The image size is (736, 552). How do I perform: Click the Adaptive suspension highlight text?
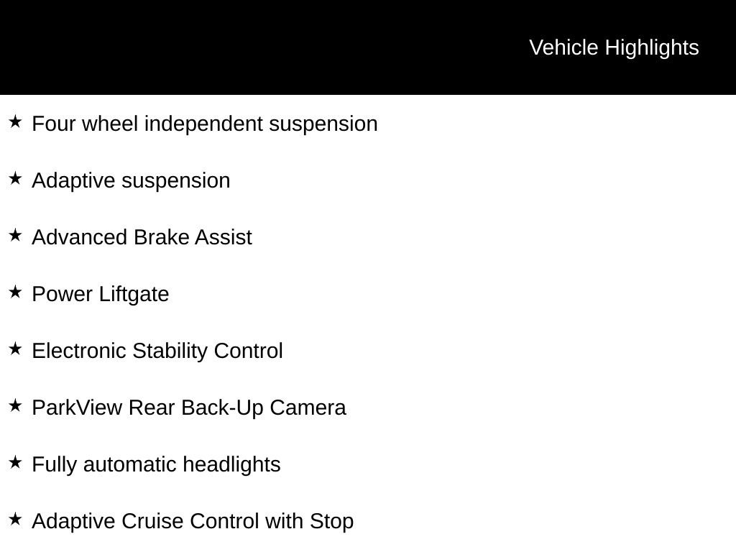(131, 180)
